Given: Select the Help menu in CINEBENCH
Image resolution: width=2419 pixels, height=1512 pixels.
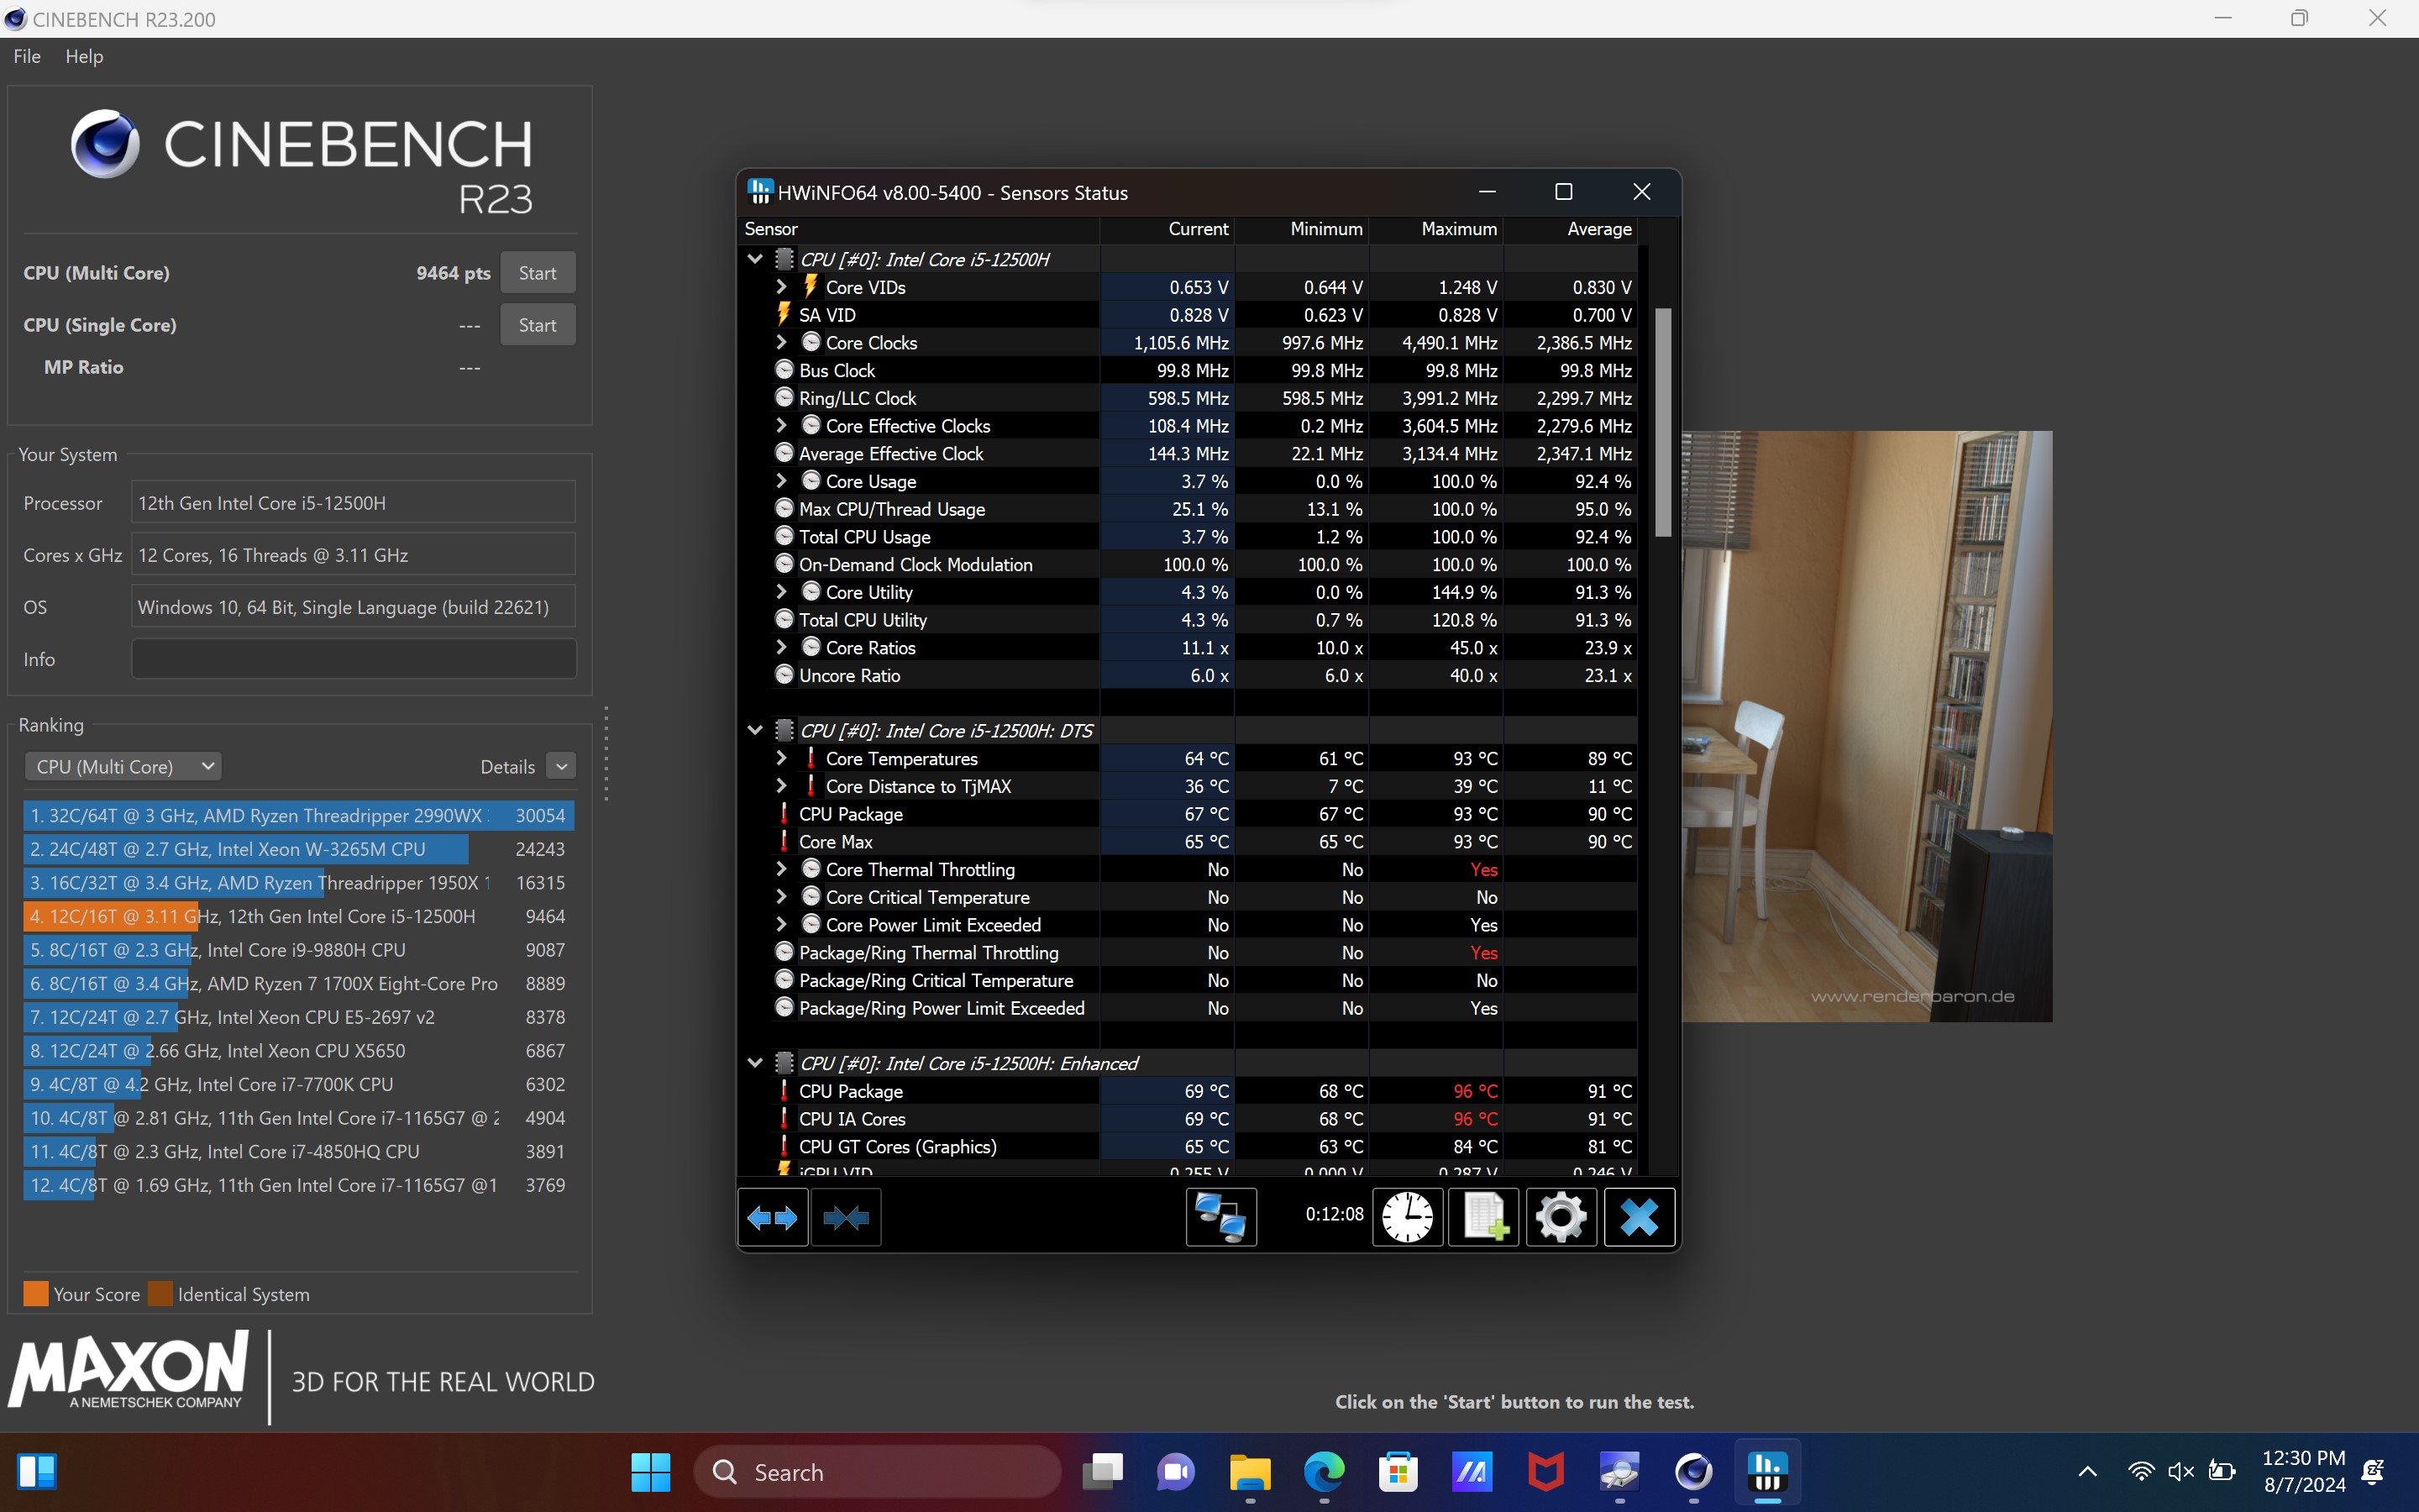Looking at the screenshot, I should coord(80,55).
